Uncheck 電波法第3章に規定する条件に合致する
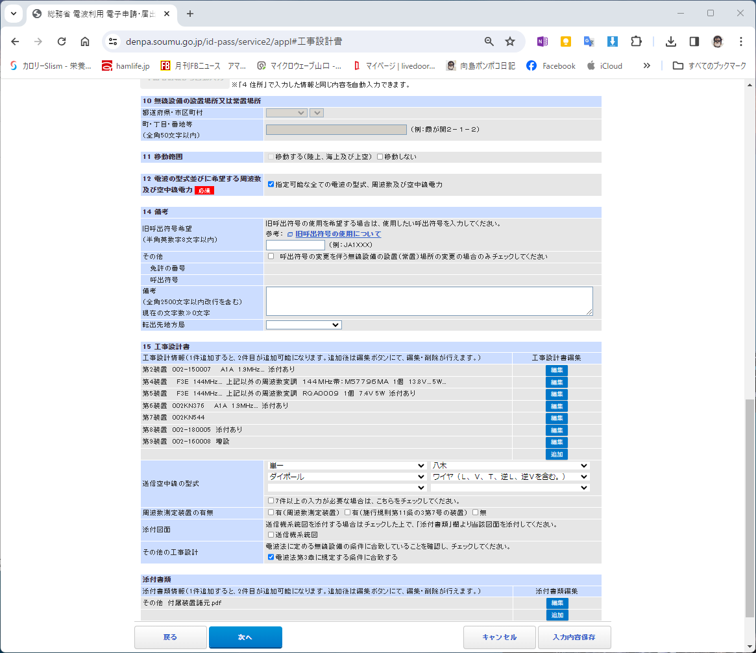Viewport: 756px width, 653px height. [x=271, y=557]
